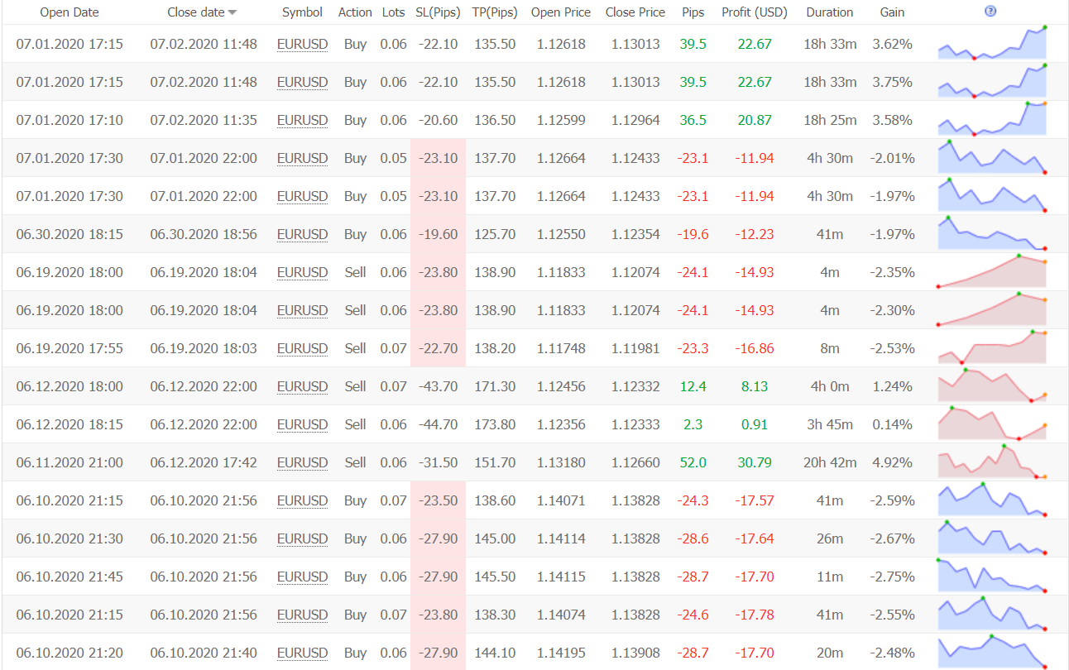
Task: Click the sparkline chart in the 0.14% gain row
Action: pyautogui.click(x=992, y=424)
